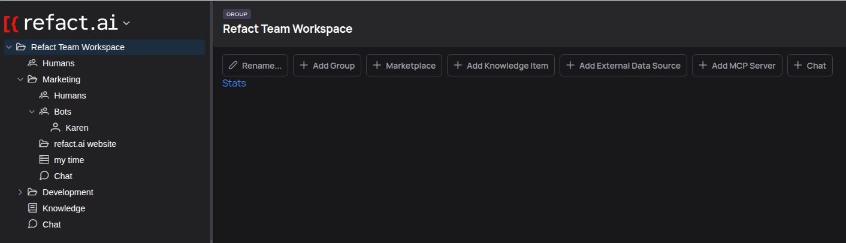Click the Add Group button
This screenshot has width=846, height=243.
[x=327, y=66]
